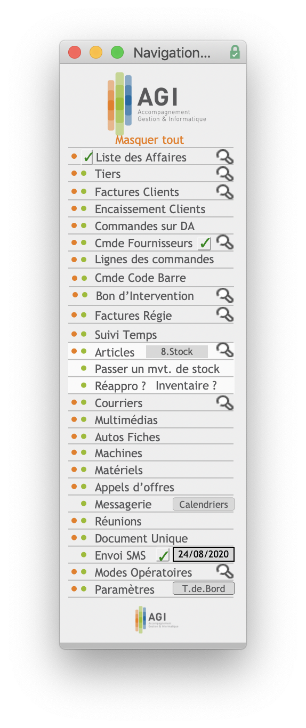Click the magnifier icon beside Liste des Affaires
This screenshot has height=728, width=306.
[225, 157]
